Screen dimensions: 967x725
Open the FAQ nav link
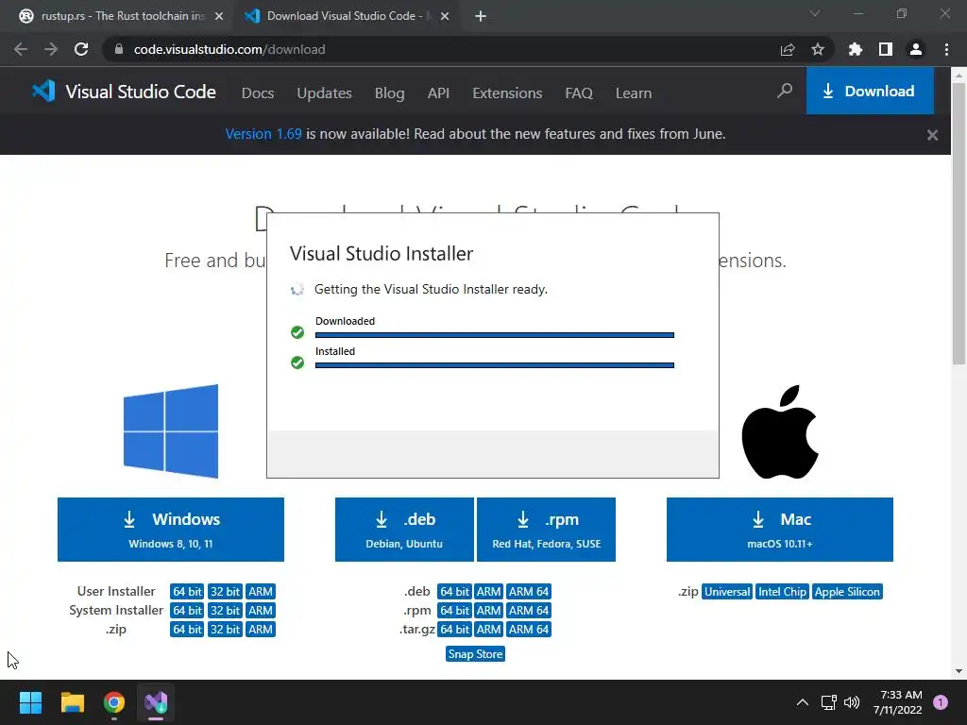tap(579, 93)
